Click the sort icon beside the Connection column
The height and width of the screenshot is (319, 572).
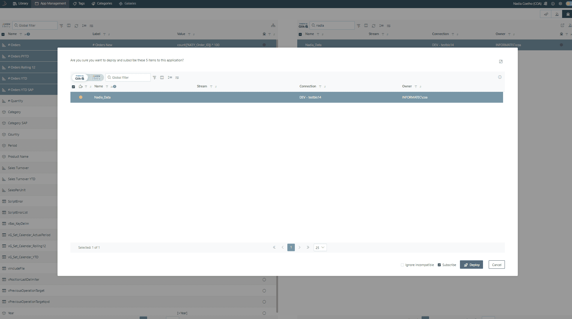coord(325,86)
